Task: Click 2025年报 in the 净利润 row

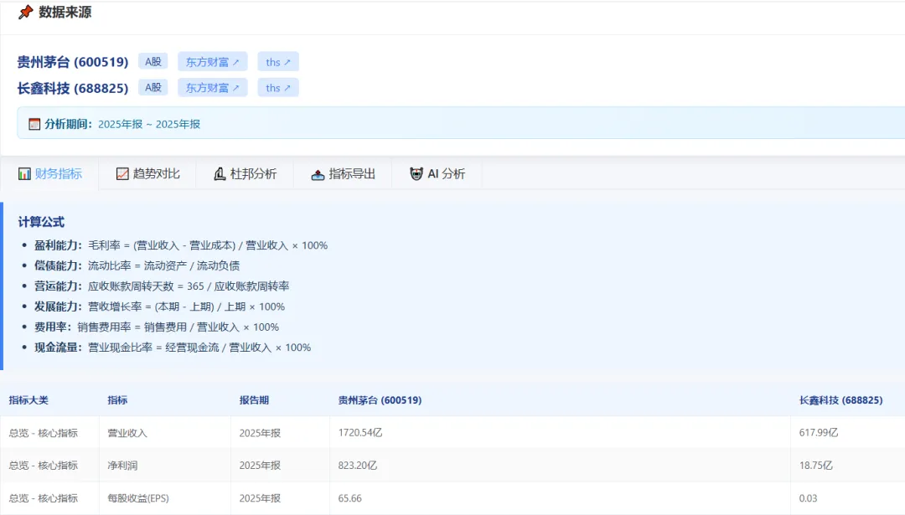Action: 260,466
